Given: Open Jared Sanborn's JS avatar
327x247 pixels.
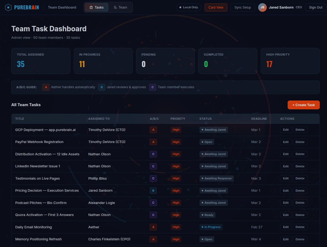Looking at the screenshot, I should coord(262,7).
